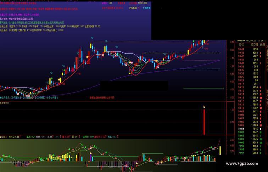
Task: Click the 上市涨停 label
Action: (x=133, y=8)
